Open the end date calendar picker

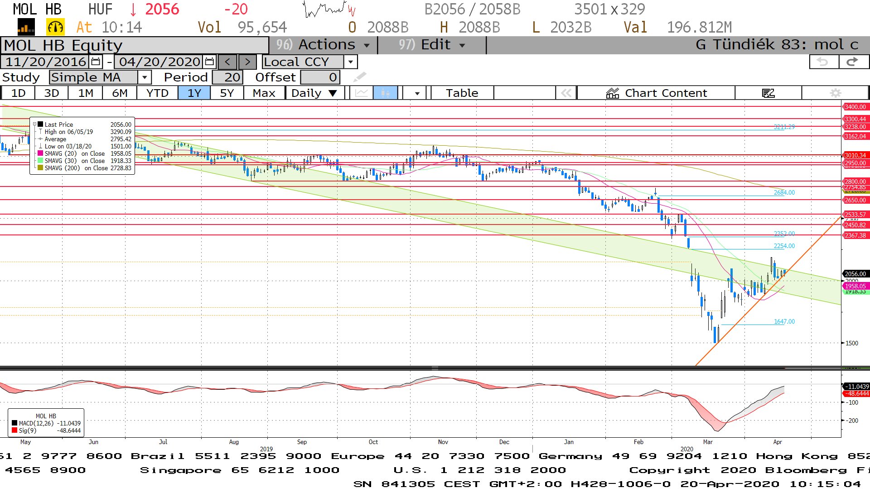point(209,62)
